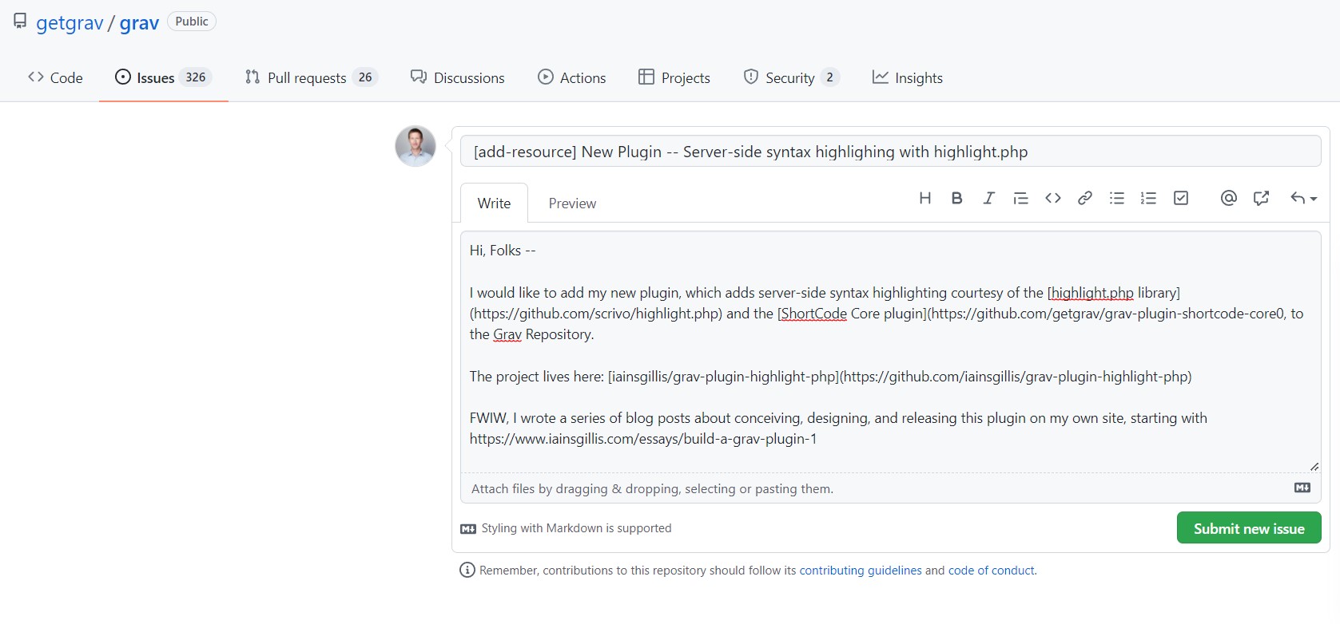Image resolution: width=1340 pixels, height=624 pixels.
Task: Add a task list checkbox icon
Action: click(1181, 198)
